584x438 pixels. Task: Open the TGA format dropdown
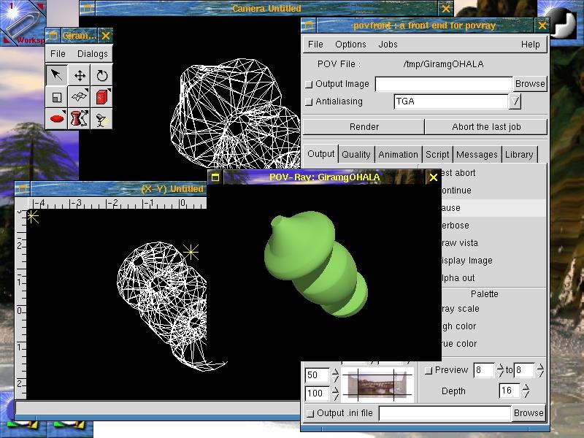pos(516,101)
